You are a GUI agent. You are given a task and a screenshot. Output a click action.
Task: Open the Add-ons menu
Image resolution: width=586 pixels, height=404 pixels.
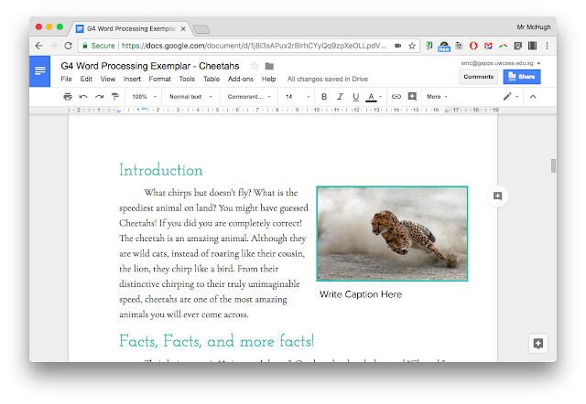240,80
